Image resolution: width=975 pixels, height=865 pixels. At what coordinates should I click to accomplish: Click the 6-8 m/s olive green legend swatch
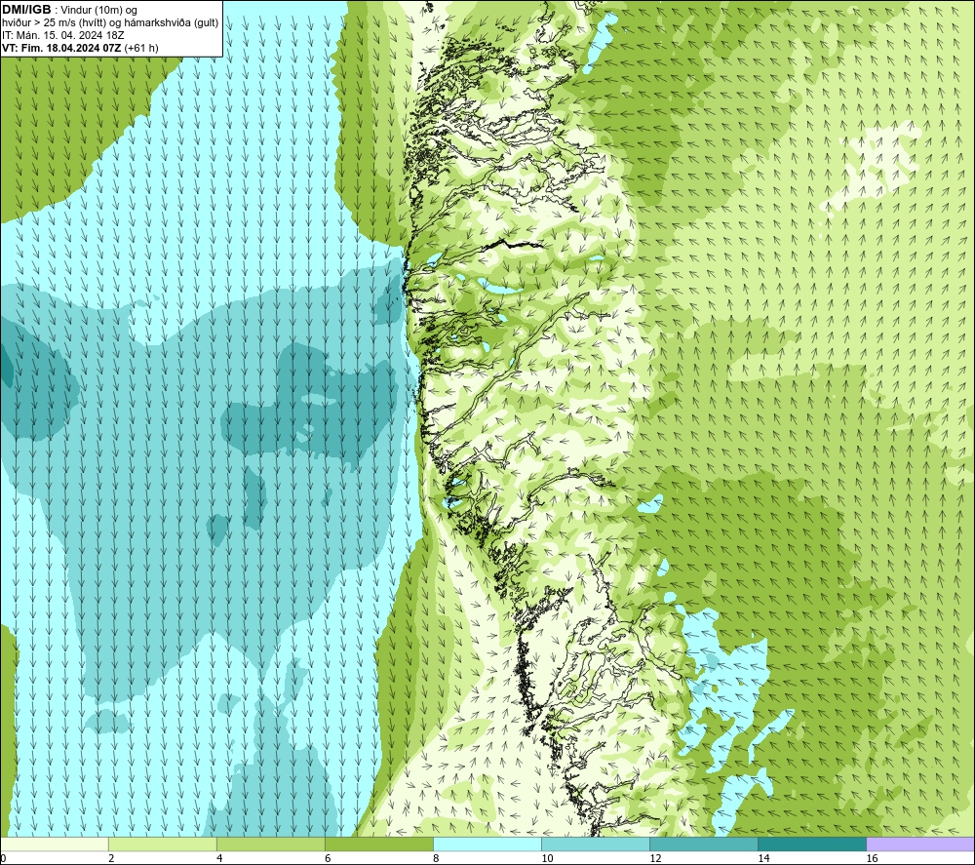click(x=378, y=844)
